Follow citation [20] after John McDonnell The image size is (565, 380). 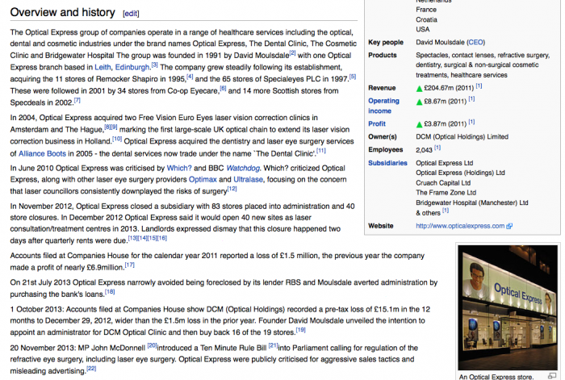(x=152, y=345)
